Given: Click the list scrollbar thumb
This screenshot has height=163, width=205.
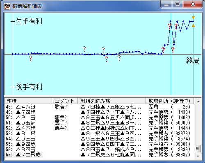Looking at the screenshot, I should click(198, 149).
